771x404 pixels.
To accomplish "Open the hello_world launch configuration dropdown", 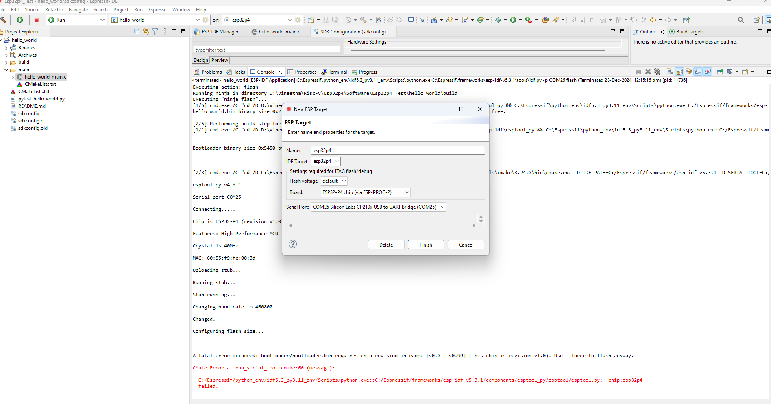I will (x=198, y=20).
